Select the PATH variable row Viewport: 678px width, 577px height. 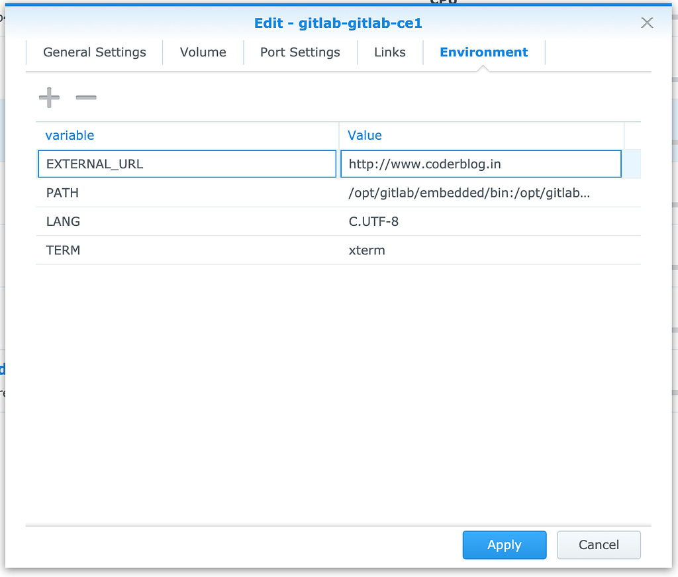pos(338,193)
